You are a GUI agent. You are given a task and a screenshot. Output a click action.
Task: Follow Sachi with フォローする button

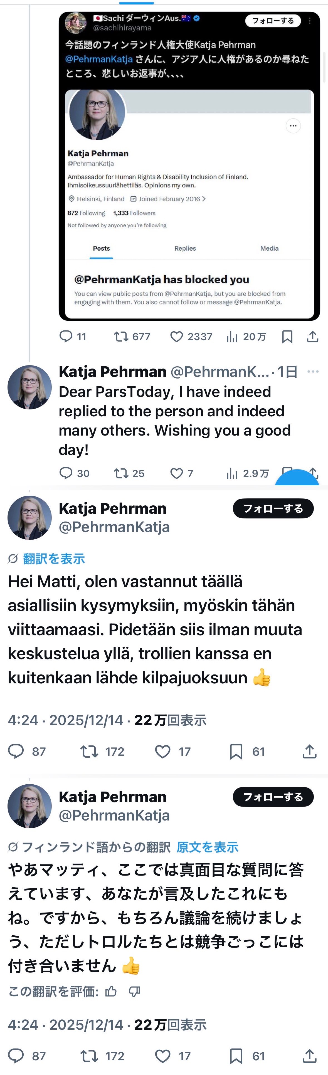(273, 21)
